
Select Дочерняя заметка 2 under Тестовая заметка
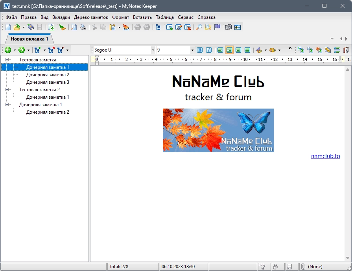pos(48,75)
